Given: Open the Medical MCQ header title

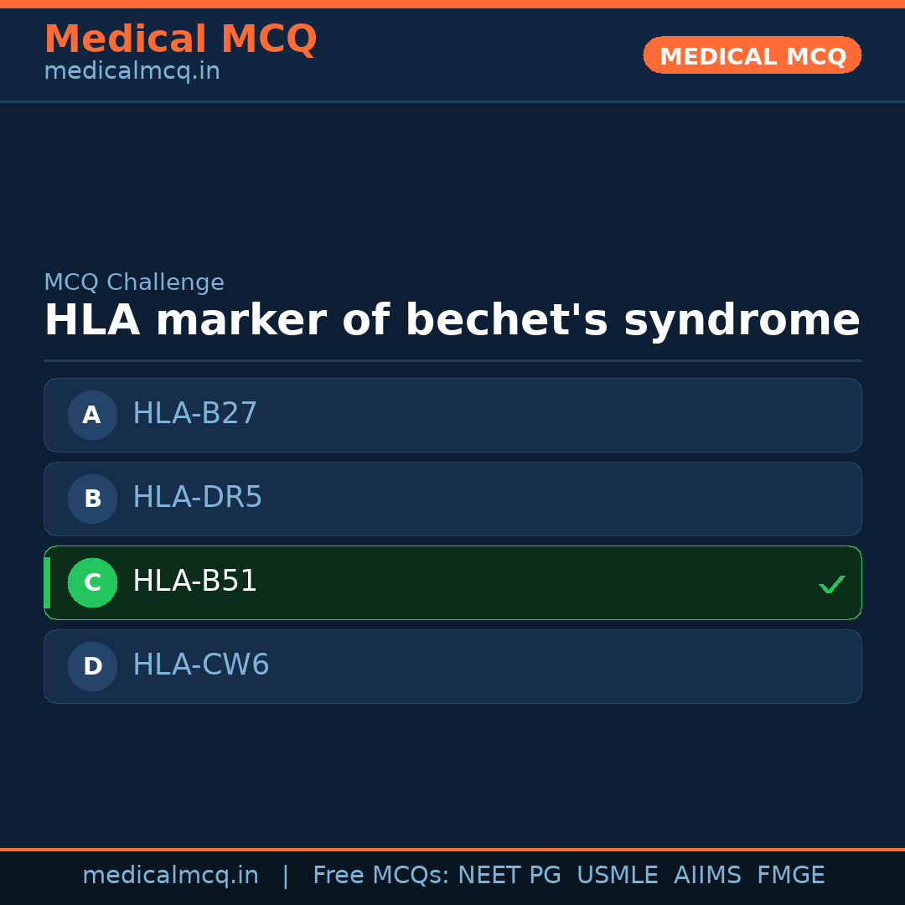Looking at the screenshot, I should (x=180, y=39).
